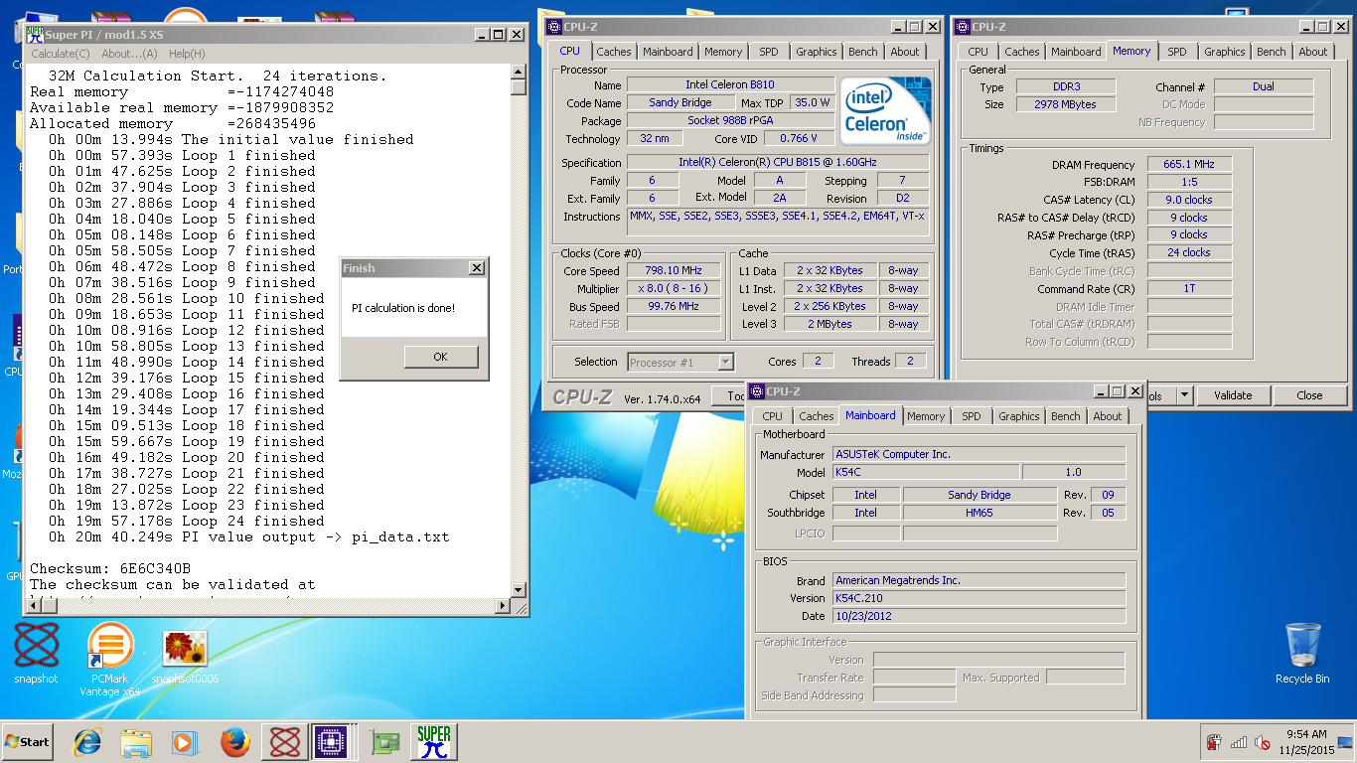Click Super PI vertical scrollbar up arrow
The image size is (1357, 763).
518,72
